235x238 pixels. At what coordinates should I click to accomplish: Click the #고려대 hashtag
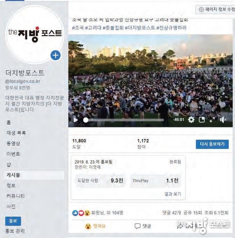click(93, 28)
